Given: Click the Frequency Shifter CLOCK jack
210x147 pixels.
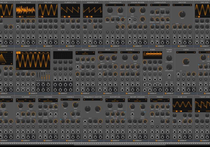Looking at the screenshot, I should pyautogui.click(x=85, y=121).
